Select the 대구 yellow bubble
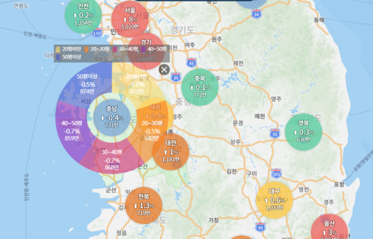 [x=274, y=200]
